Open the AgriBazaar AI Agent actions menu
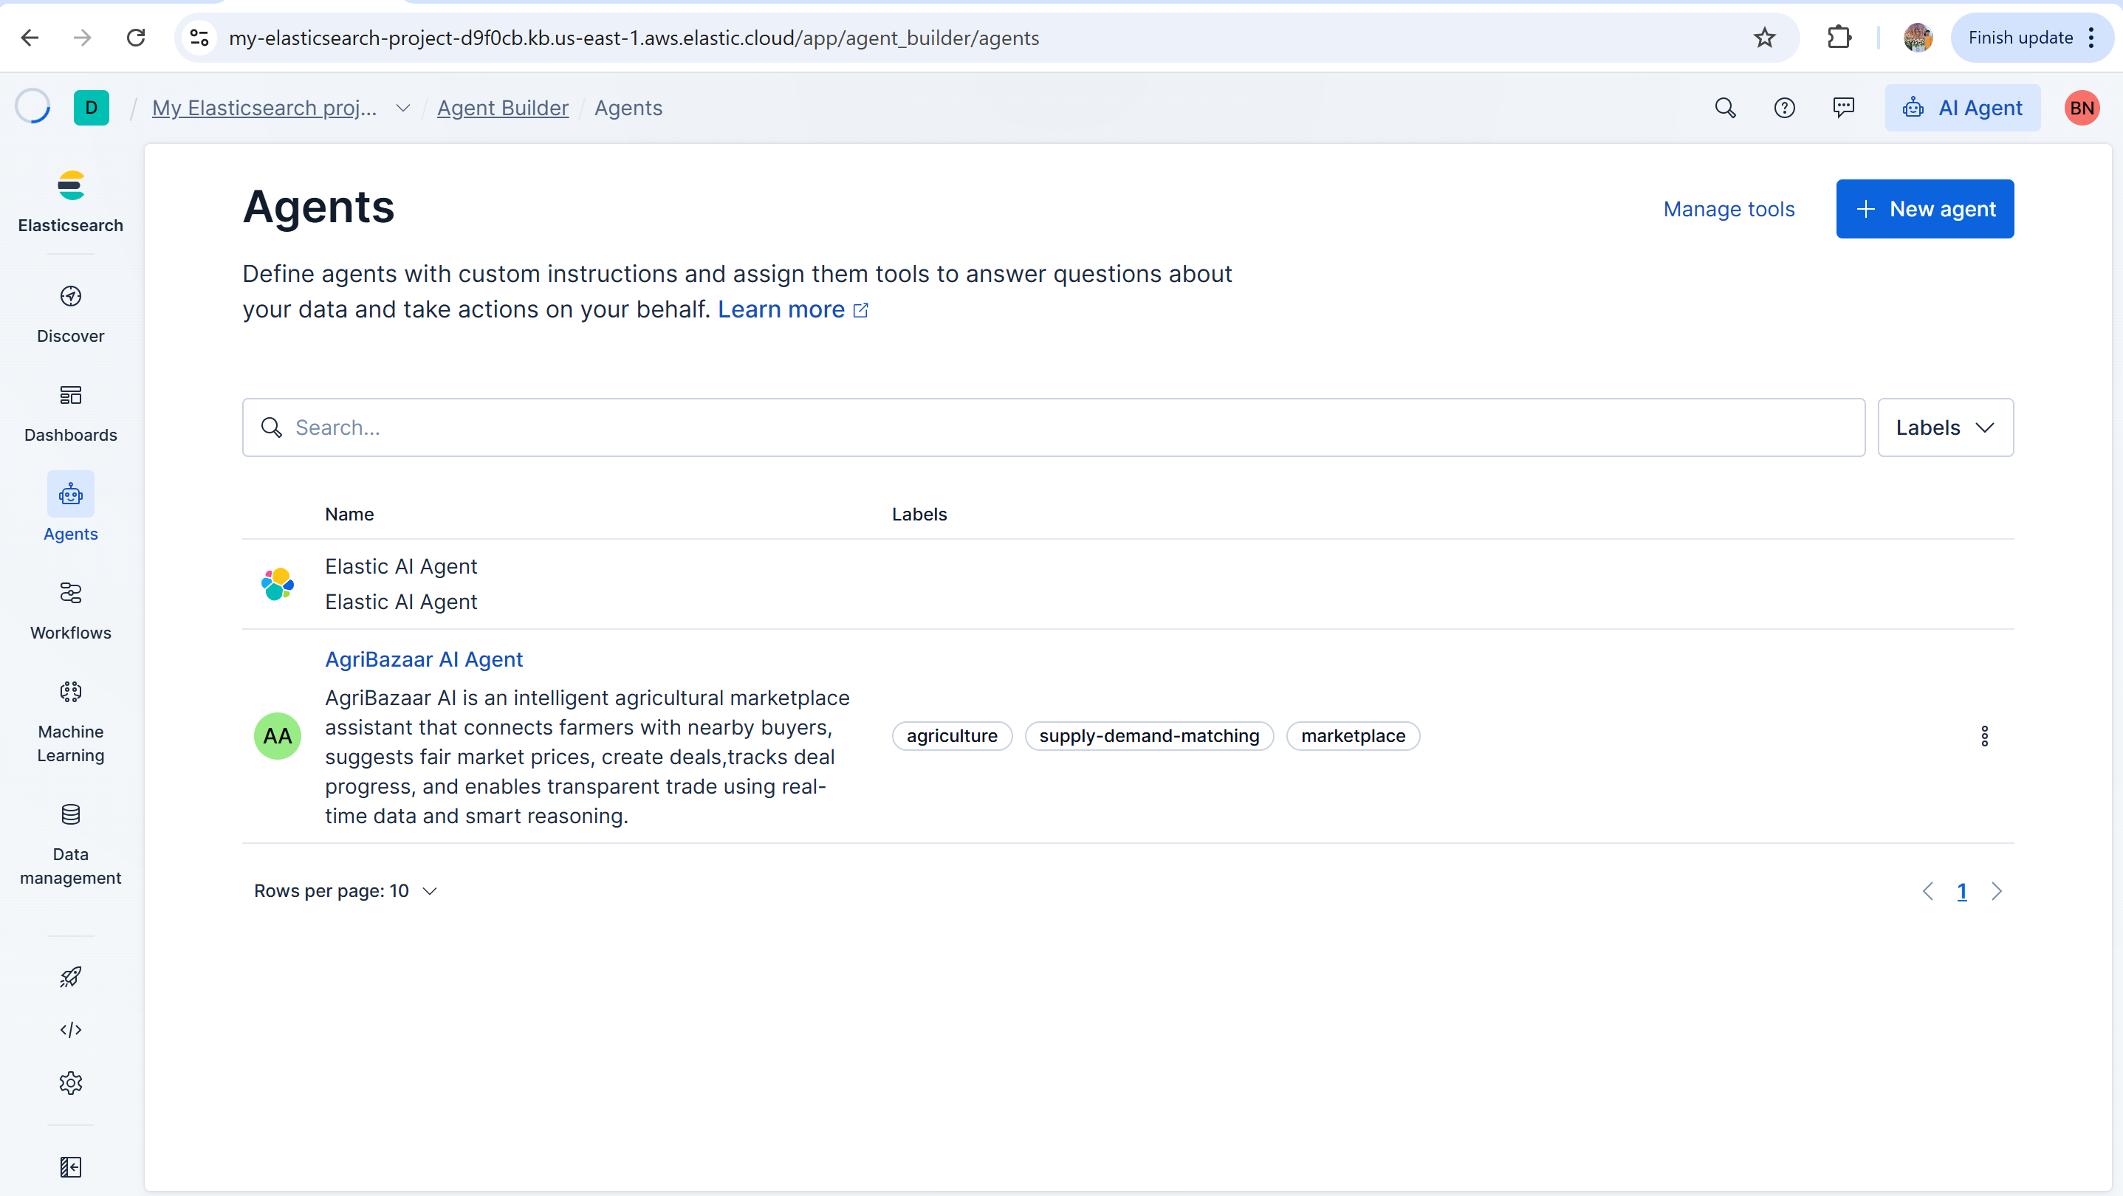This screenshot has width=2123, height=1196. click(1985, 735)
